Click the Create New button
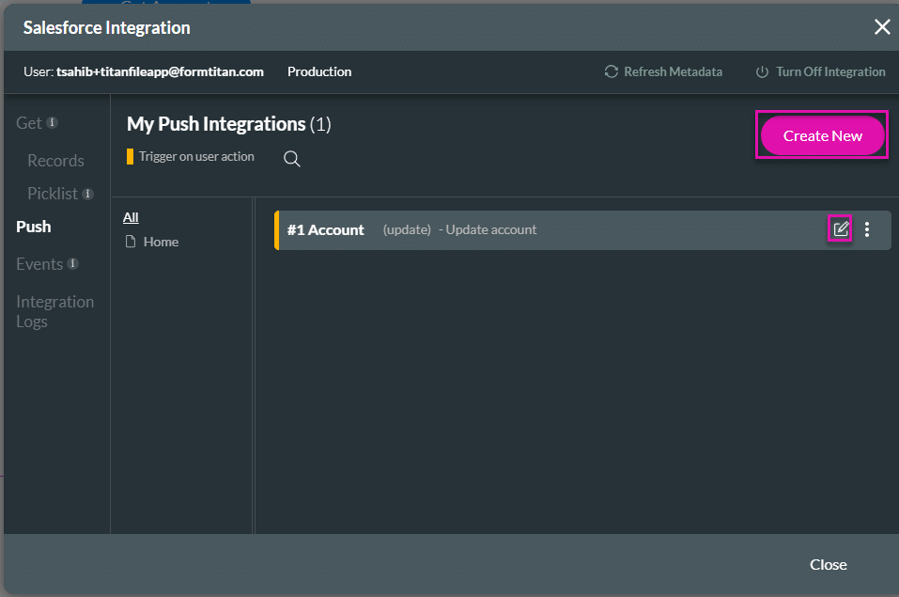 coord(821,135)
